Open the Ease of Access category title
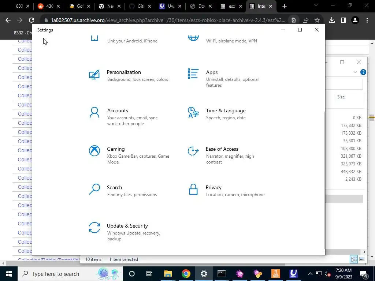The width and height of the screenshot is (375, 281). pos(222,149)
